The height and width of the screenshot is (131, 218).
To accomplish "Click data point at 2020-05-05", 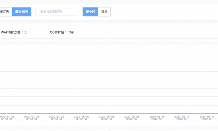I will point(107,114).
